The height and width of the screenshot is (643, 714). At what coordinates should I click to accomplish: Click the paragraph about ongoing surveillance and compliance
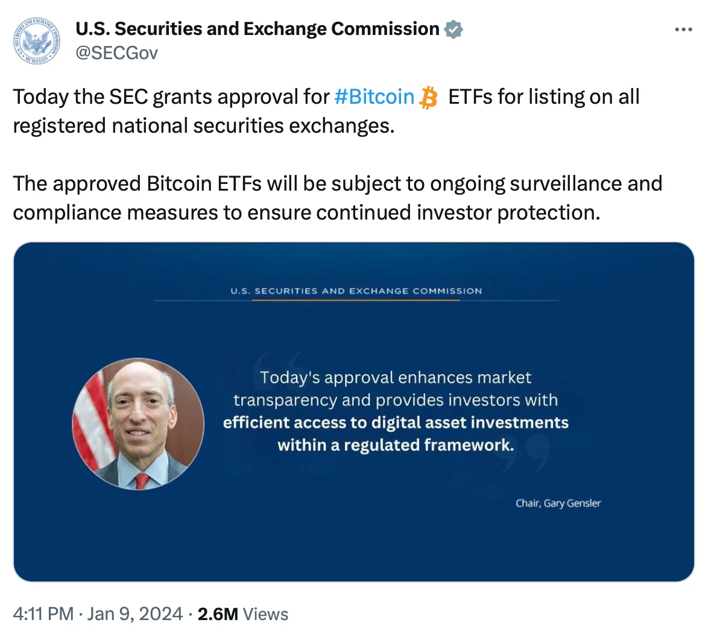pos(338,198)
